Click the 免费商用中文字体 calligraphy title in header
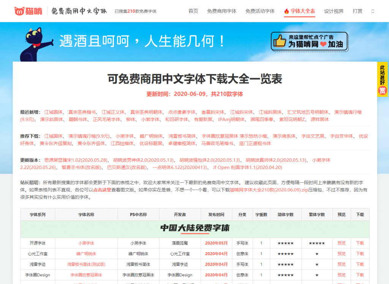389x284 pixels. pyautogui.click(x=79, y=11)
